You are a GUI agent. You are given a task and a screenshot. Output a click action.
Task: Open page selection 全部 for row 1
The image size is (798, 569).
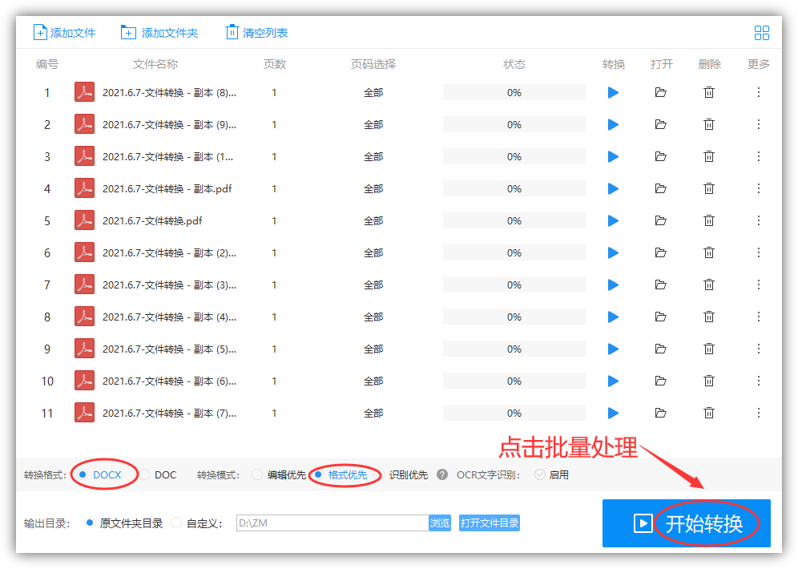(x=373, y=93)
